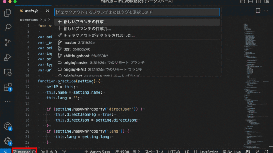Change the indentation spaces setting

point(154,152)
